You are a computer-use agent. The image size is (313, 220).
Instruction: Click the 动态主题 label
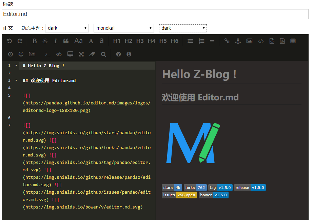pos(33,28)
